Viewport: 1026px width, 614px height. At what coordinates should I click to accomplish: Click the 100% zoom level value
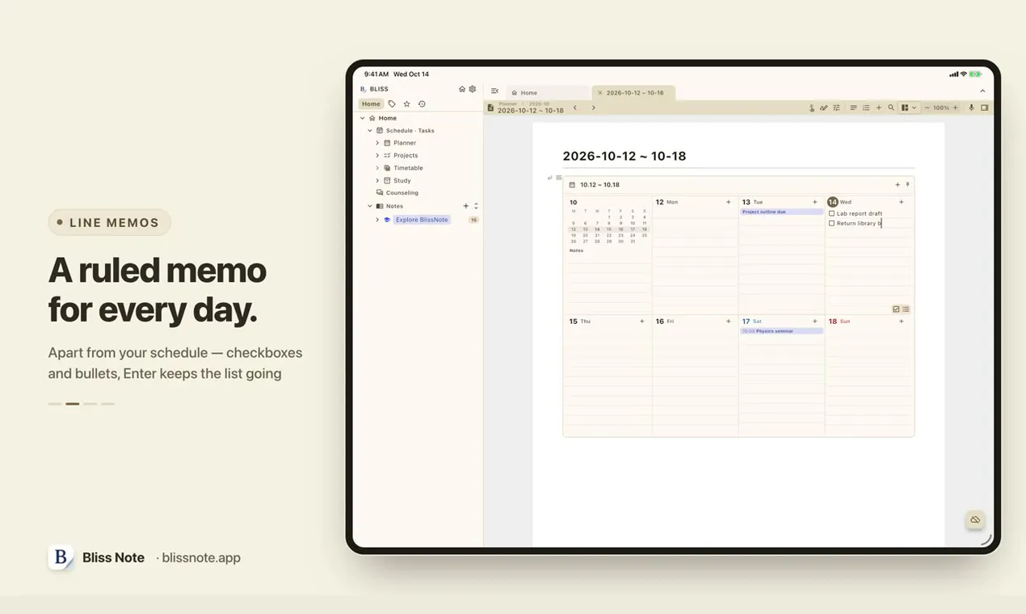(x=941, y=107)
